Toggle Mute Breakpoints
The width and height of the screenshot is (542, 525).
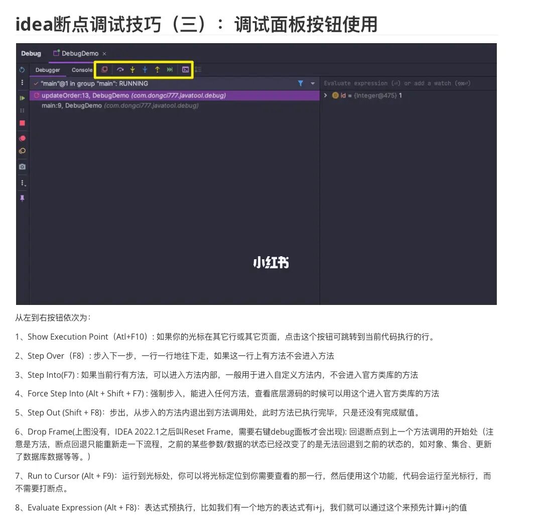coord(22,138)
